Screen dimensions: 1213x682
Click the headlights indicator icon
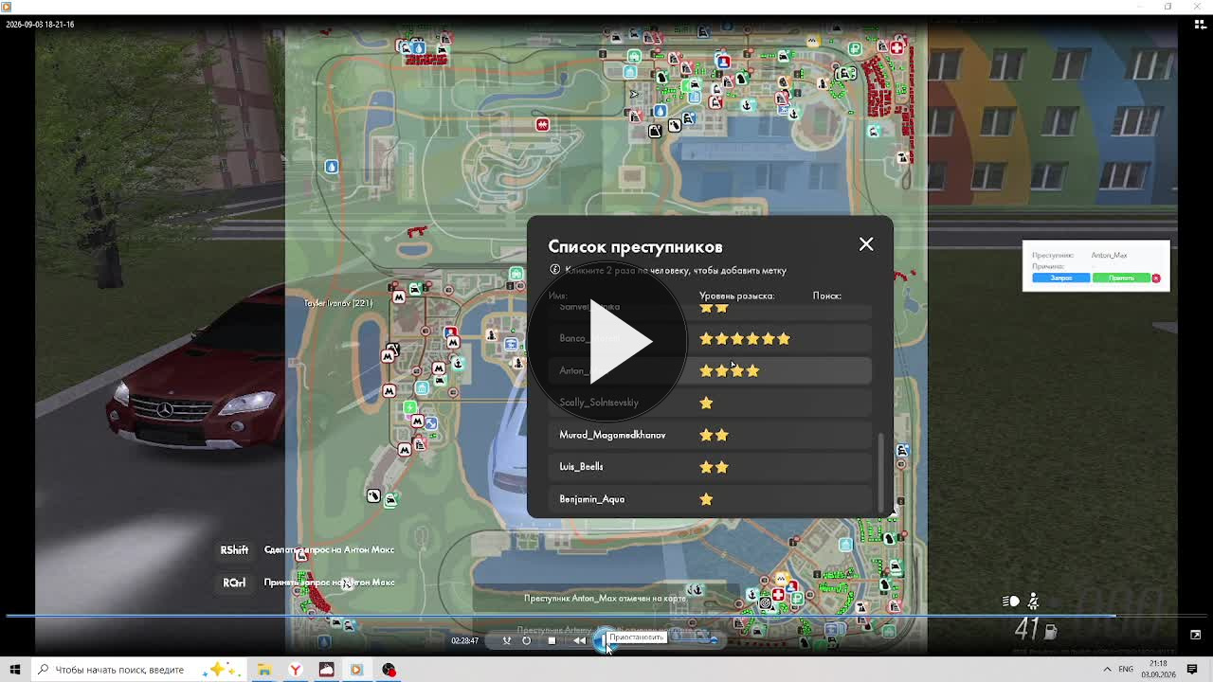coord(1011,601)
